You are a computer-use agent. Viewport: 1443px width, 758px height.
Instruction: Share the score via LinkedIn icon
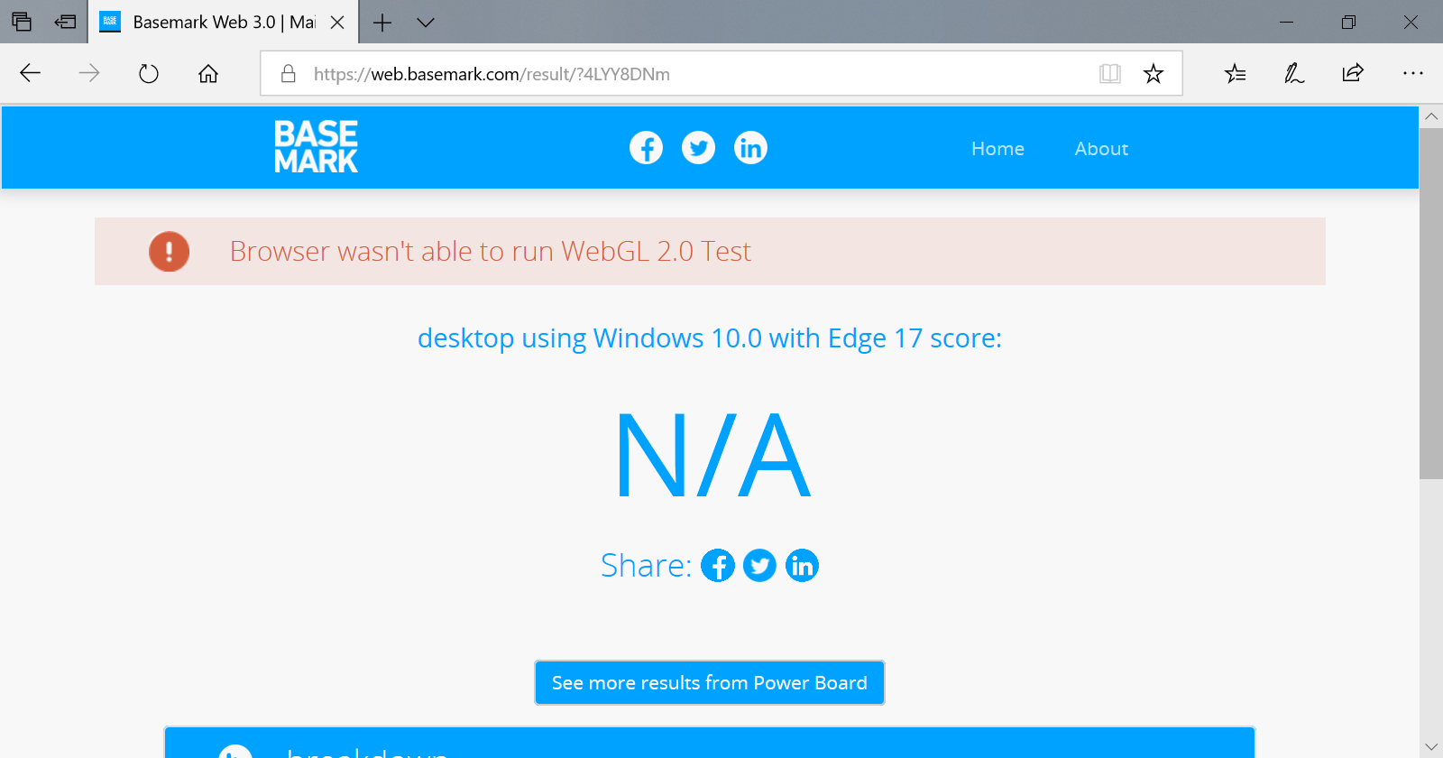802,566
